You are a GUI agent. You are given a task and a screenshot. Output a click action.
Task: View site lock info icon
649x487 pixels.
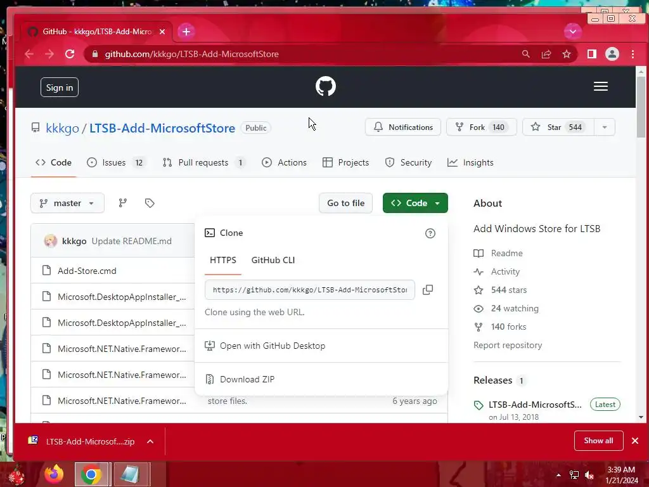point(95,54)
